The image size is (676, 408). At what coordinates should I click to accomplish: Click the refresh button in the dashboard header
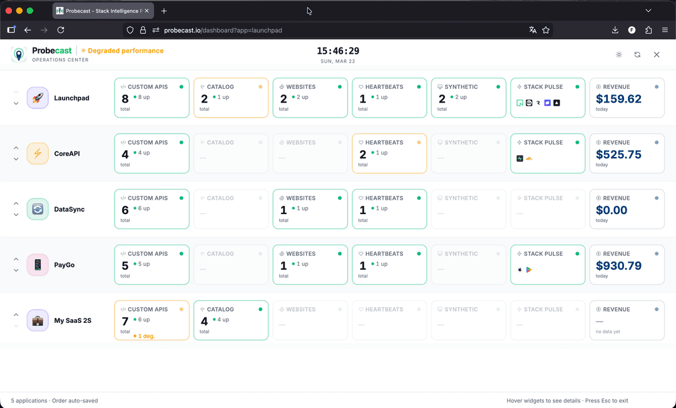point(637,54)
